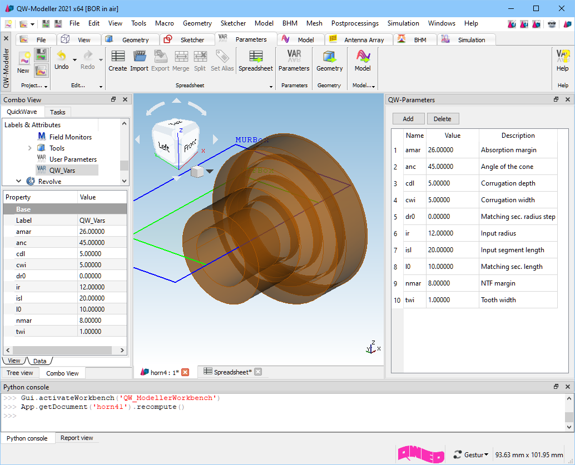
Task: Click the New project icon in the ribbon
Action: coord(24,59)
